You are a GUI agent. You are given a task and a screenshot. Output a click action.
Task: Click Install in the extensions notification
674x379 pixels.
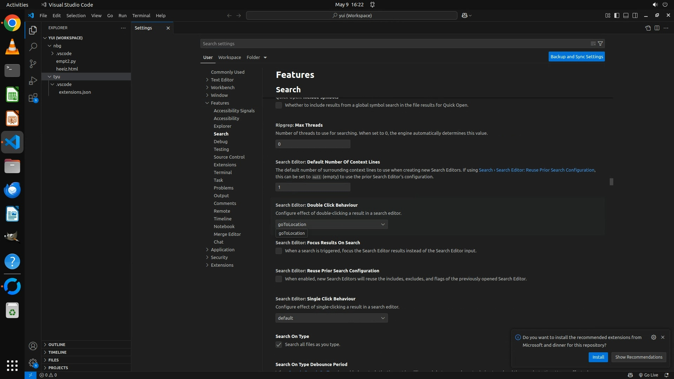click(598, 357)
